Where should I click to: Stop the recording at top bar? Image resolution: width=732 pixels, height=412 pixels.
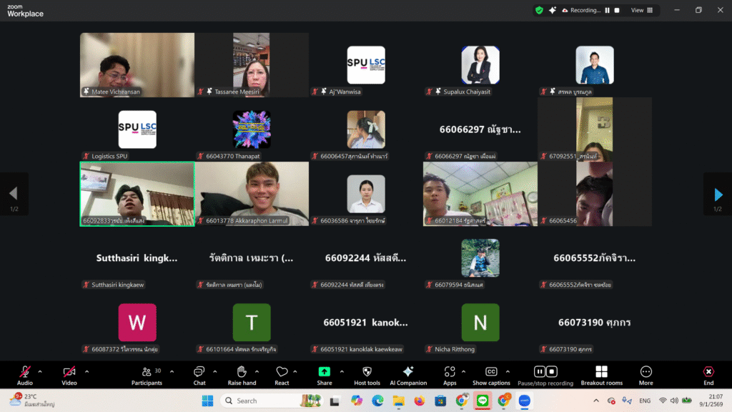click(x=617, y=10)
